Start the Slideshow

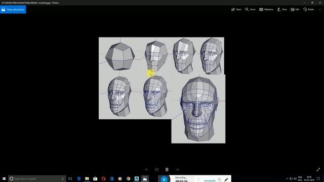pos(266,10)
